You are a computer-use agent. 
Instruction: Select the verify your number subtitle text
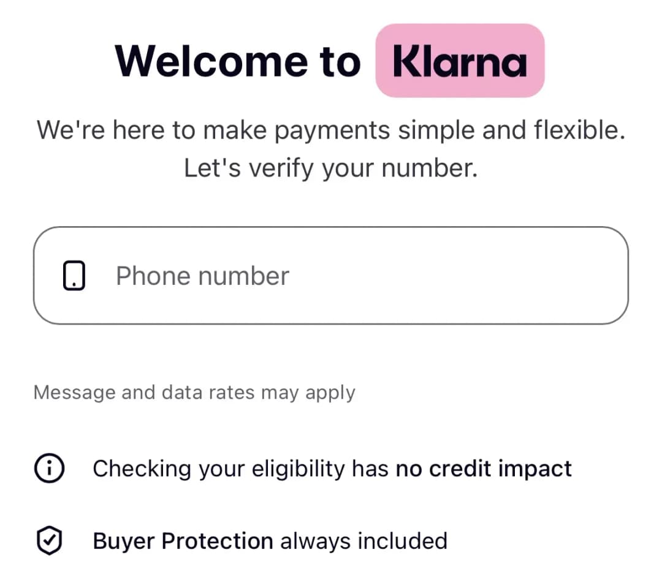click(331, 167)
